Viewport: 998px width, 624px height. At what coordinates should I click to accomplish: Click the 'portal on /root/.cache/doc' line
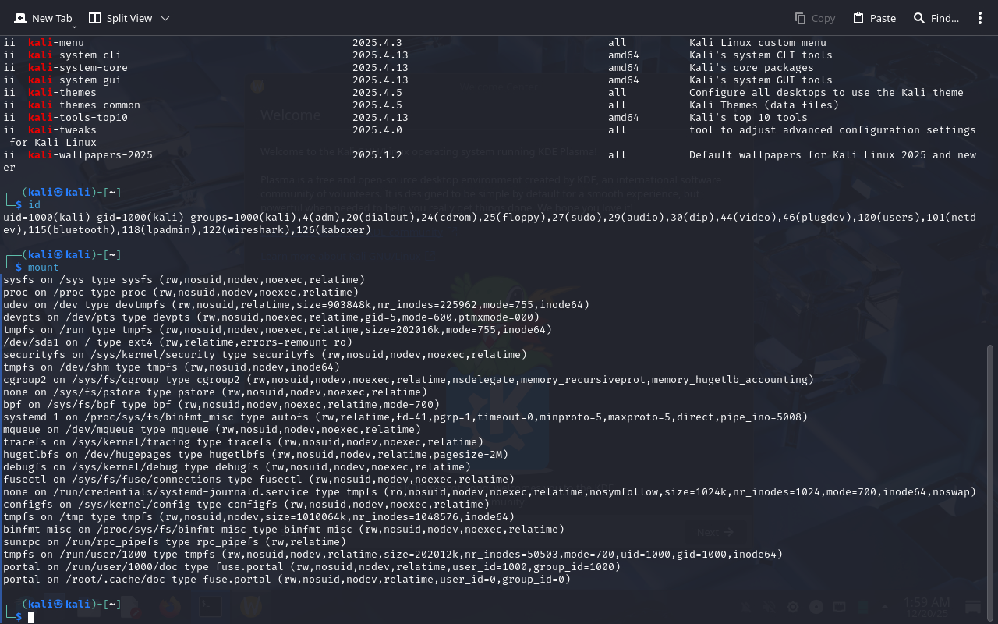(x=287, y=580)
